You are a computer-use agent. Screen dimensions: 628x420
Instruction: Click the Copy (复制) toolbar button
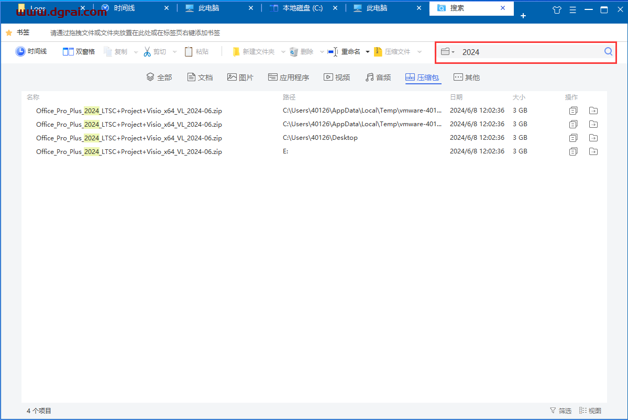[115, 52]
